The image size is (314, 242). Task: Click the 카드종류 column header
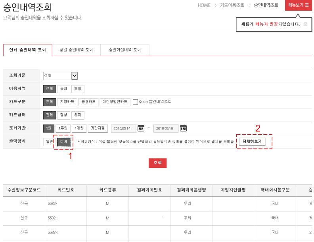click(x=107, y=190)
